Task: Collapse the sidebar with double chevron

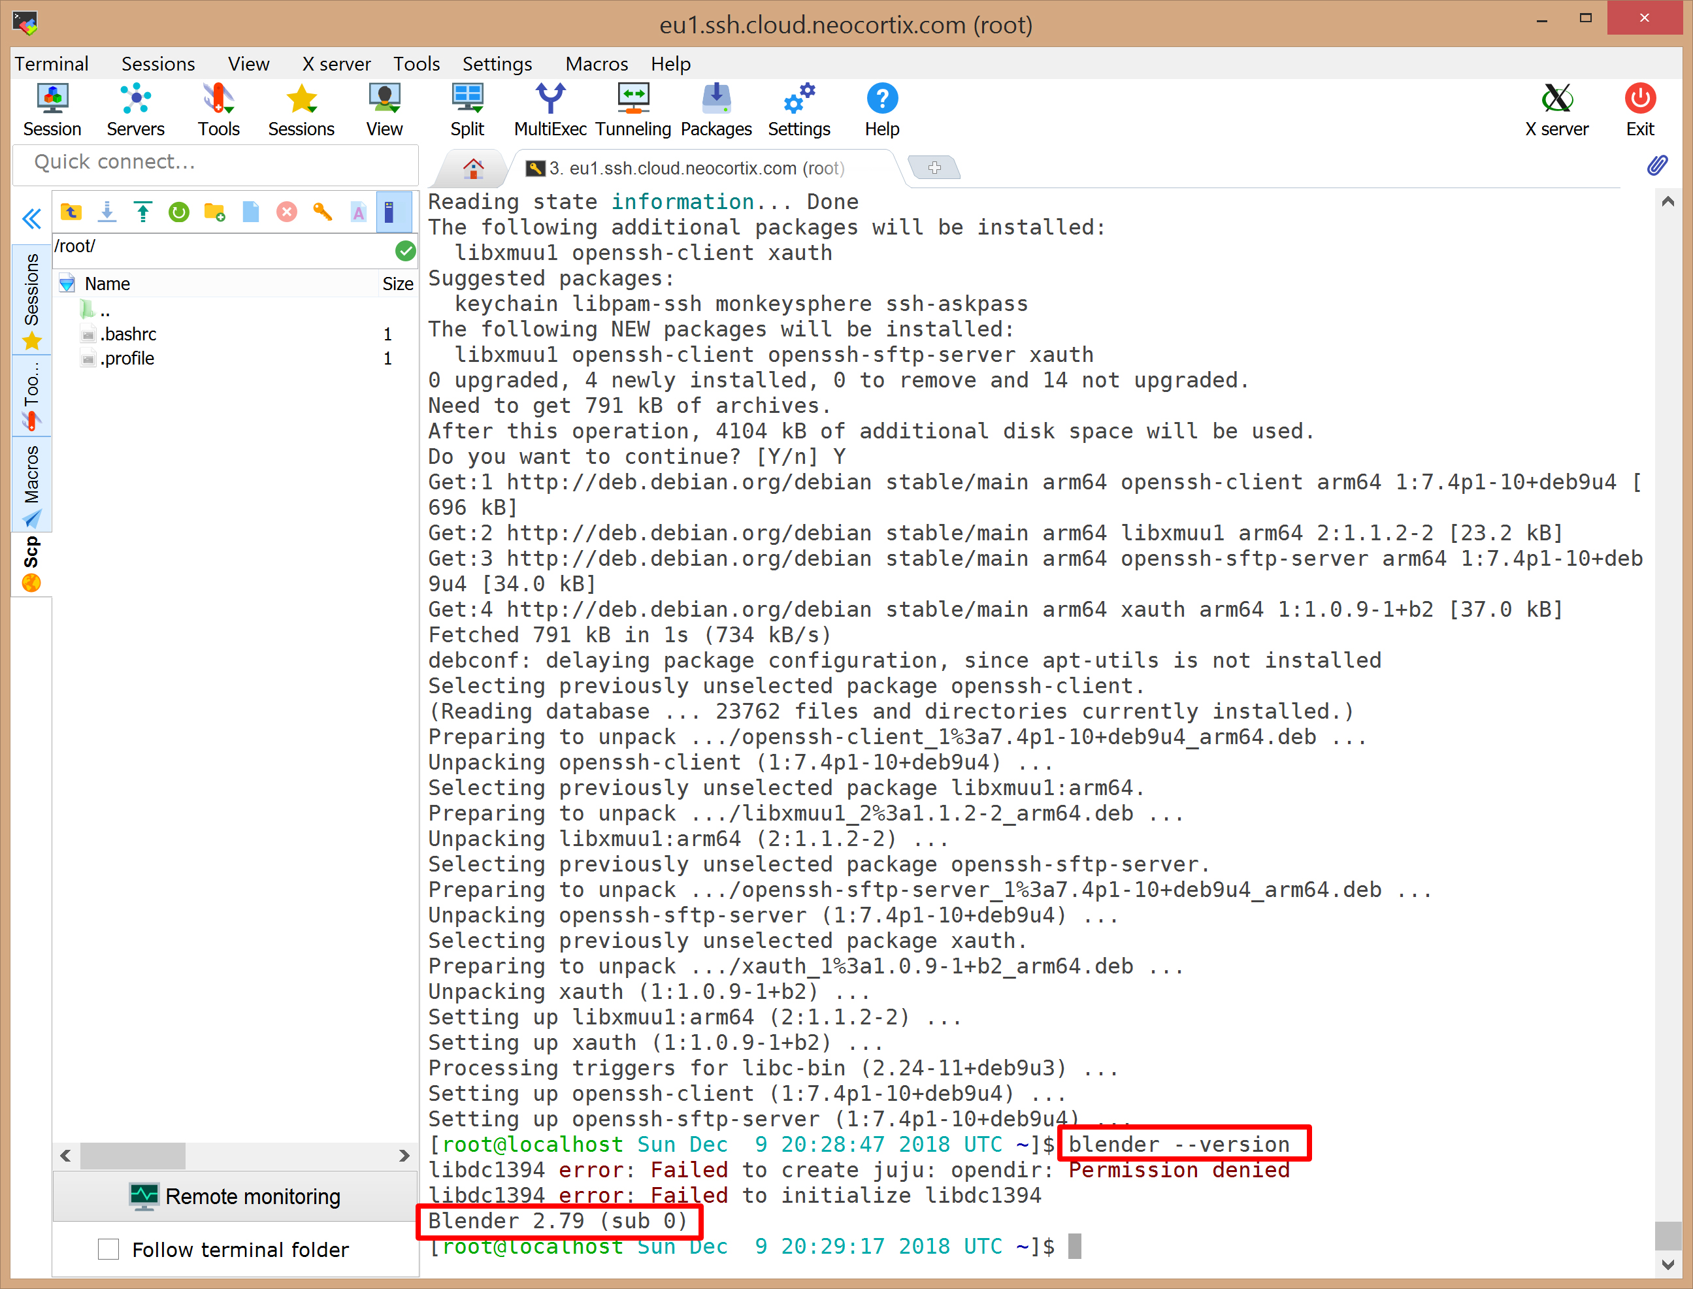Action: (x=31, y=219)
